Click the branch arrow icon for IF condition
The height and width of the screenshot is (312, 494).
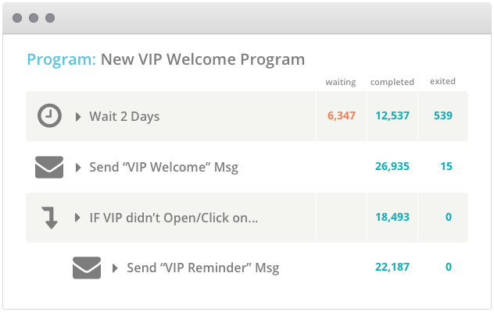50,218
